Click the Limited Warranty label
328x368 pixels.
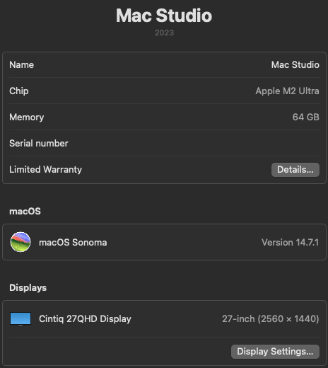pyautogui.click(x=45, y=169)
